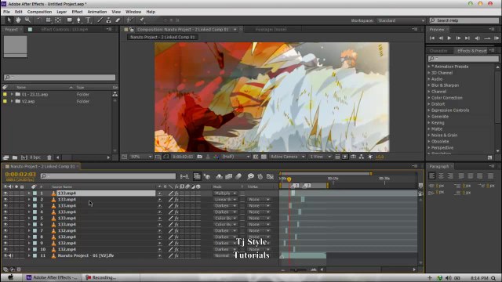
Task: Open Linear Burn mode dropdown on layer 2
Action: point(225,200)
